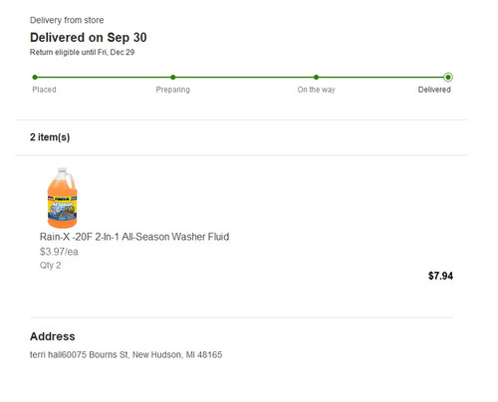Image resolution: width=498 pixels, height=402 pixels.
Task: Select the Delivered circle marker on tracker
Action: [448, 78]
